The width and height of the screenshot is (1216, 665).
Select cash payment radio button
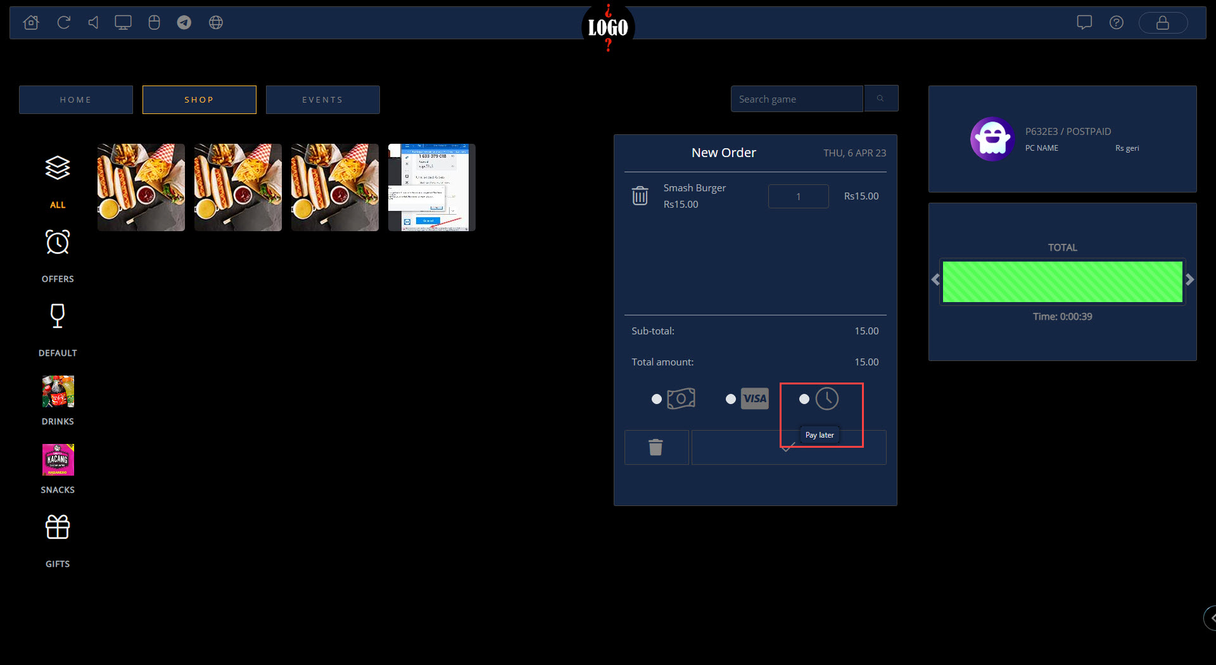[657, 399]
